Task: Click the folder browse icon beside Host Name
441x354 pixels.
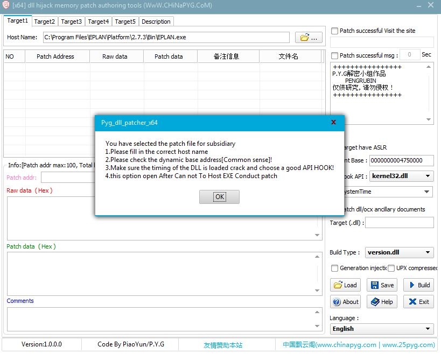Action: click(305, 37)
